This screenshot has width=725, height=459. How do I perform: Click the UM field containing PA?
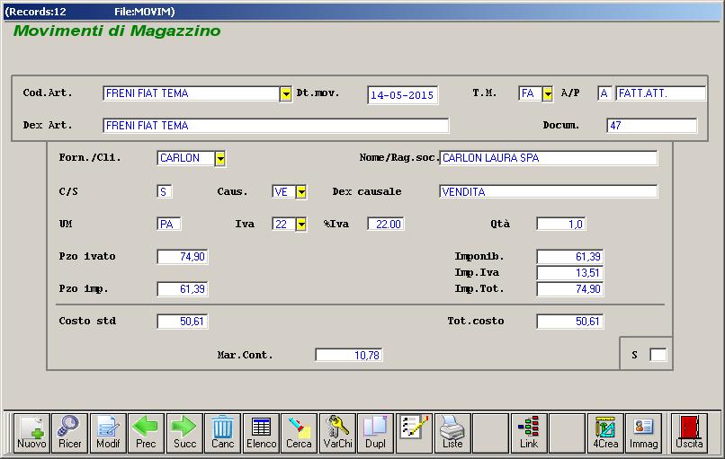169,224
